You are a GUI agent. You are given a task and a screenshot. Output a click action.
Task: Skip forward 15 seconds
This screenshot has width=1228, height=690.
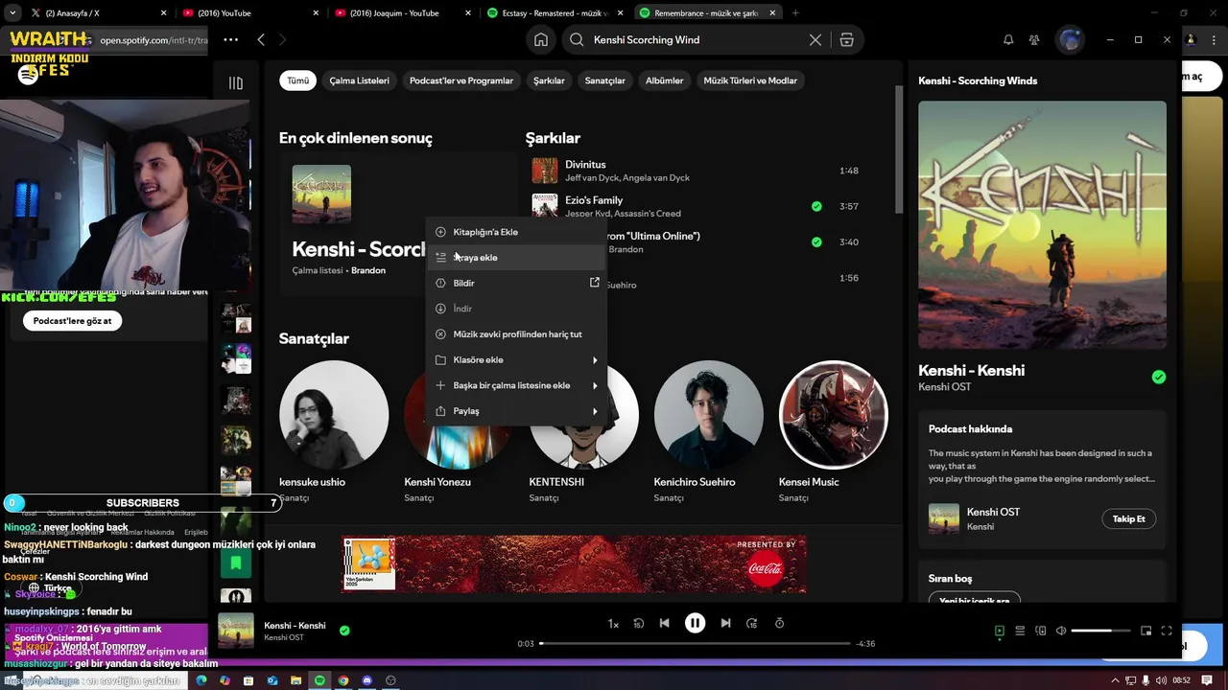[751, 623]
